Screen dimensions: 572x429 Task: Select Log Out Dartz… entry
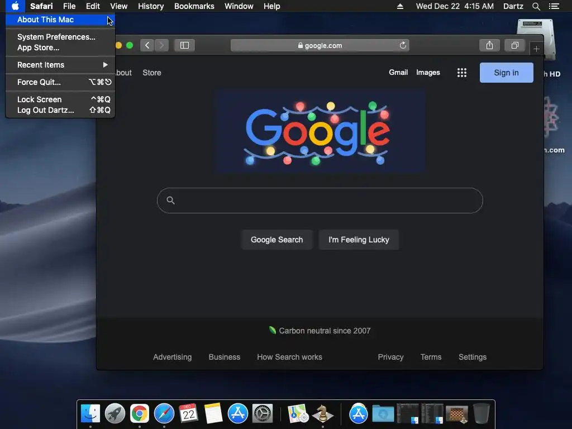pyautogui.click(x=60, y=110)
